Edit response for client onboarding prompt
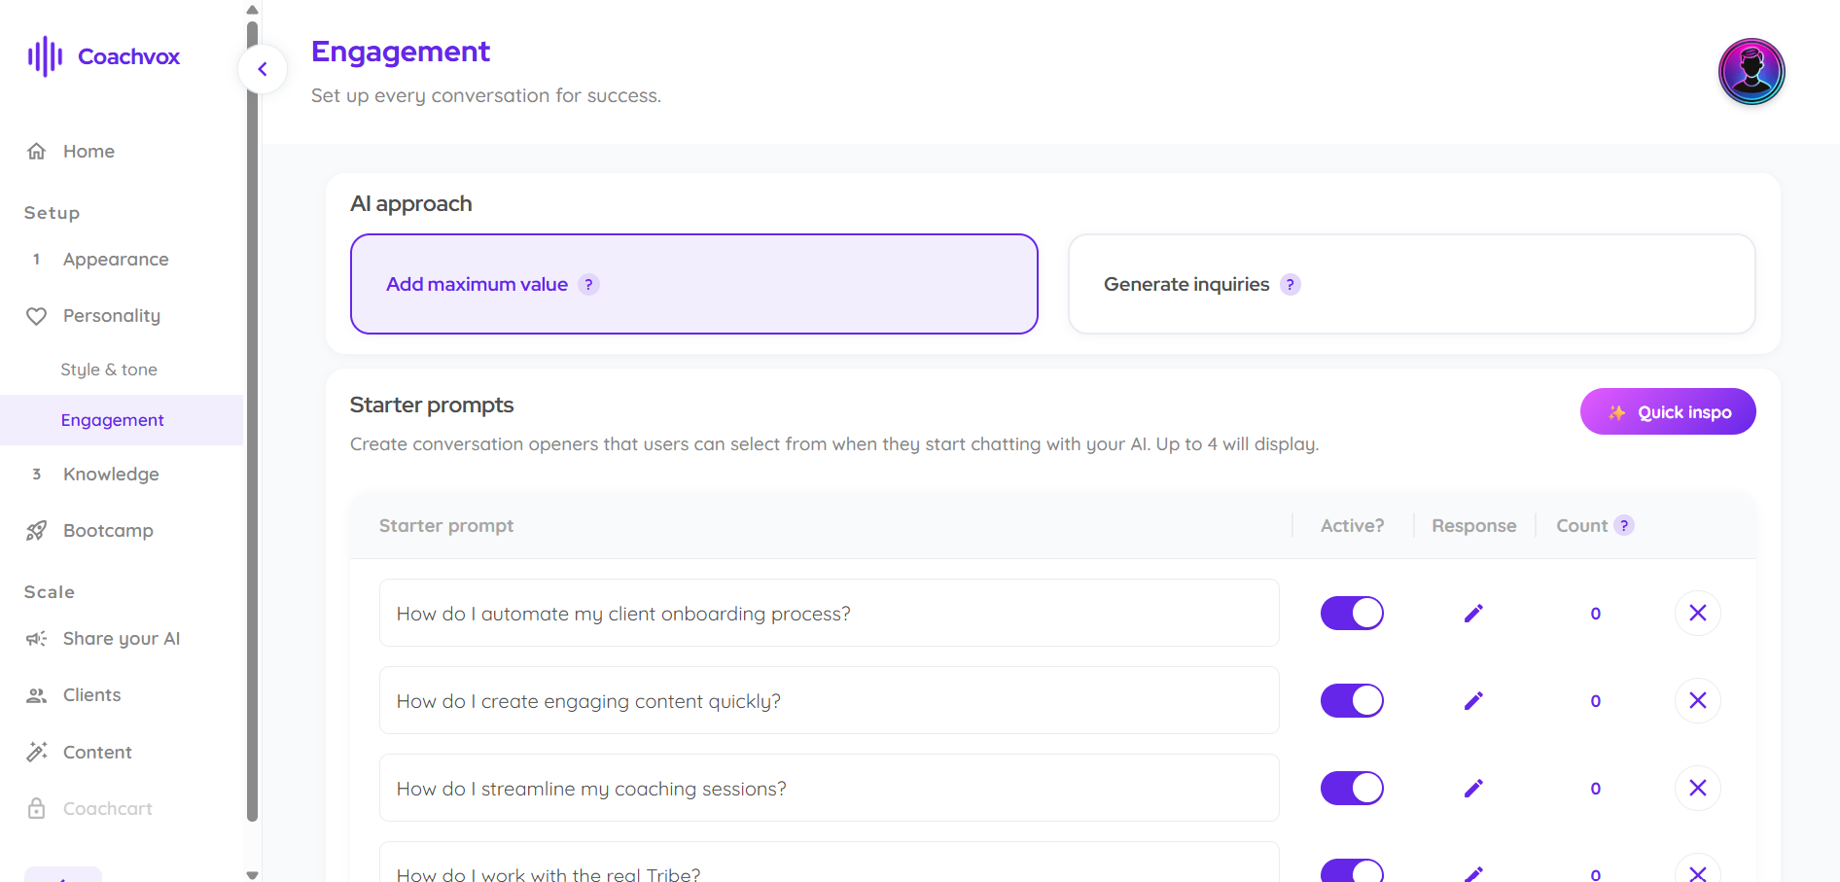The width and height of the screenshot is (1840, 882). point(1473,614)
